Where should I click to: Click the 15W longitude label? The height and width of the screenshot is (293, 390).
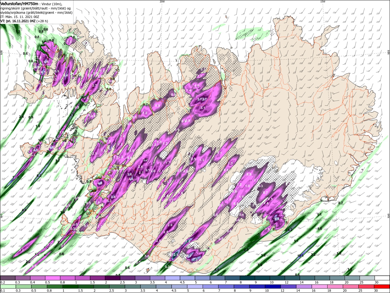(x=322, y=2)
